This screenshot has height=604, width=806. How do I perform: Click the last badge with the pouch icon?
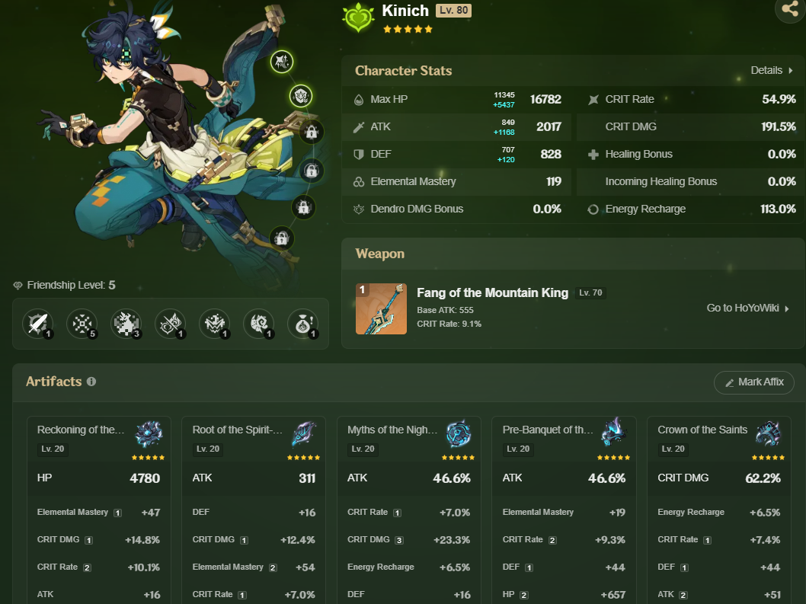pyautogui.click(x=303, y=323)
